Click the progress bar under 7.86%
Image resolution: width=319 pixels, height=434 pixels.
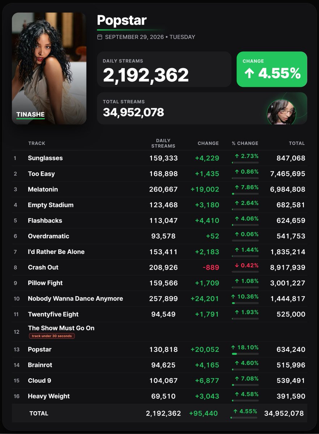tap(245, 194)
